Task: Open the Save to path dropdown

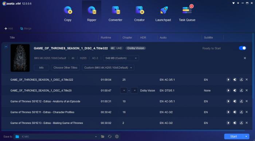Action: (96, 137)
